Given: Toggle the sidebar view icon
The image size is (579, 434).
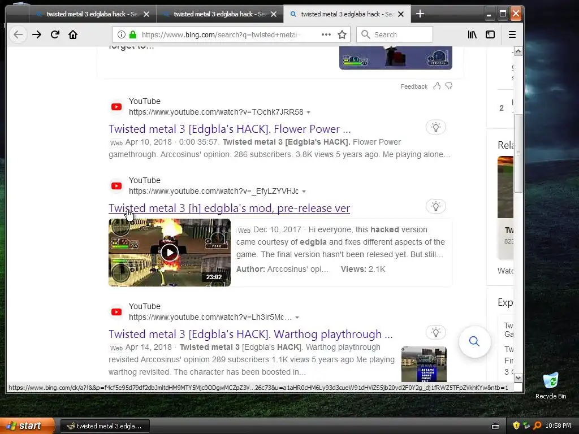Looking at the screenshot, I should point(490,34).
